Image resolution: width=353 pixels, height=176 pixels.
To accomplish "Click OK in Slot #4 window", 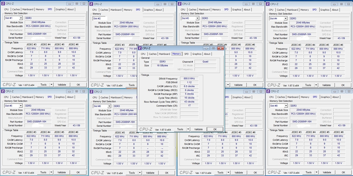I will click(343, 85).
